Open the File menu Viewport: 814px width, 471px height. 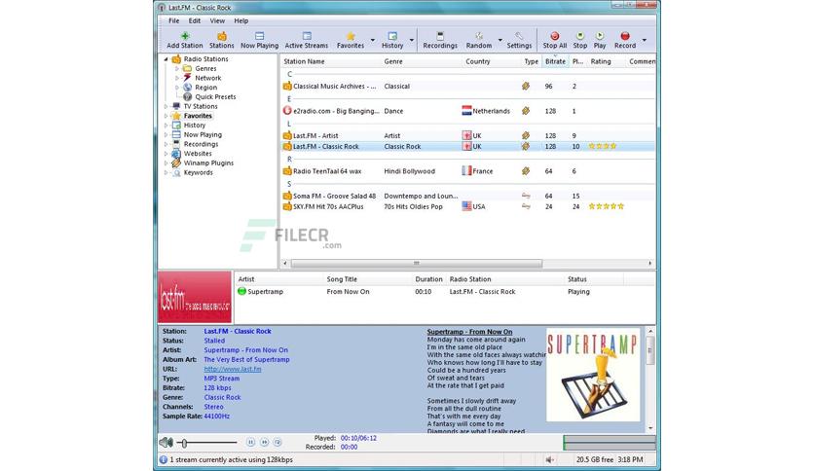[174, 20]
